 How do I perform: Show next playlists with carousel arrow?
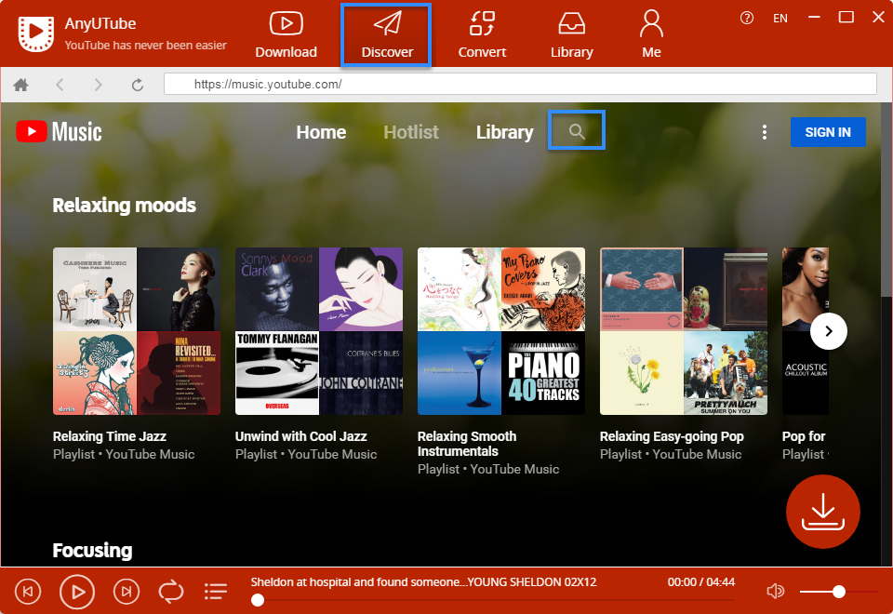pyautogui.click(x=829, y=331)
